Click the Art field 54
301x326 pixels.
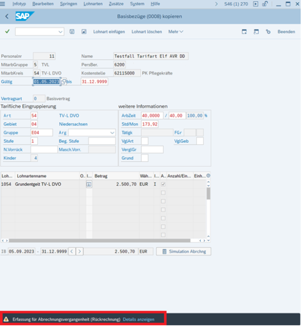point(34,115)
